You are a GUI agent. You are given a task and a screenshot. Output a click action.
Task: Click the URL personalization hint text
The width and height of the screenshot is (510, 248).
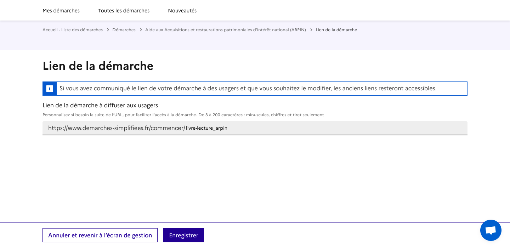click(183, 115)
